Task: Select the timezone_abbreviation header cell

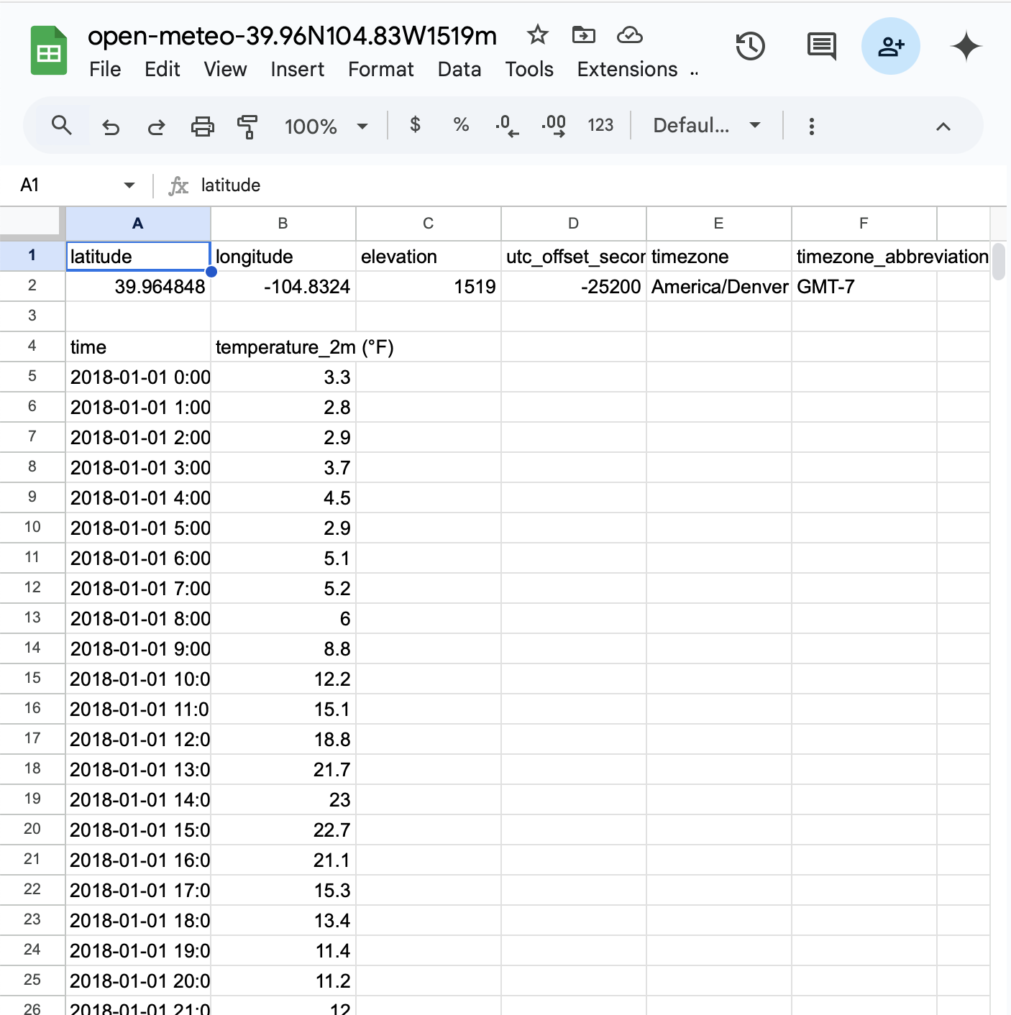Action: click(x=864, y=257)
